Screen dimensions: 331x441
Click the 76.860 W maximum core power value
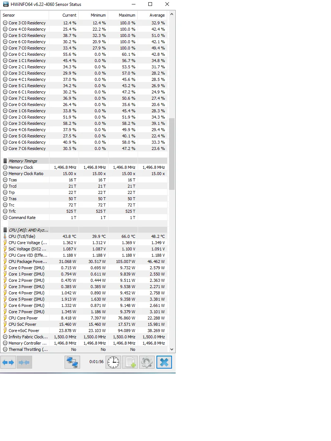click(x=127, y=318)
